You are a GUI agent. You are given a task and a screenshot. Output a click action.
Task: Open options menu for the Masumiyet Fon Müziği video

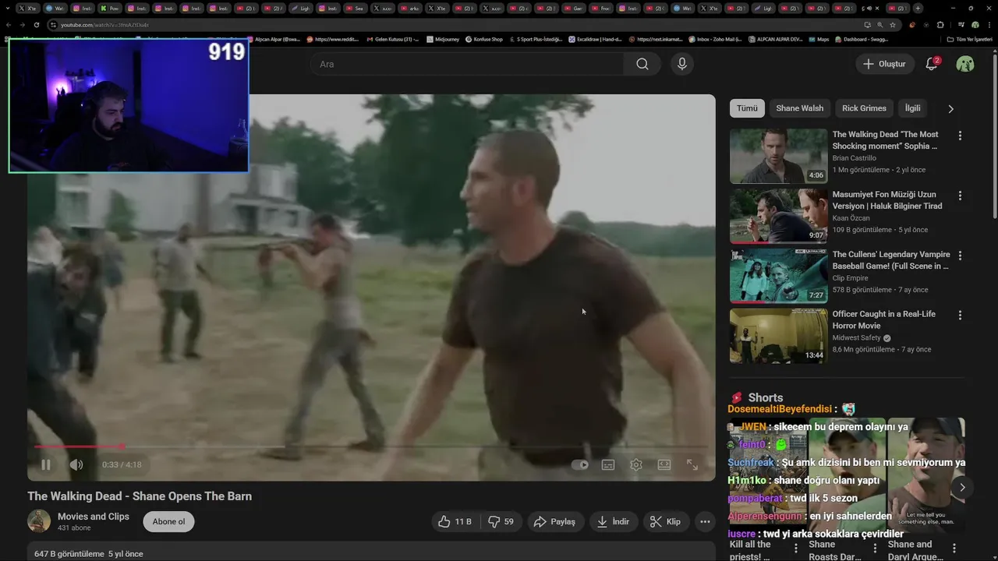tap(960, 196)
